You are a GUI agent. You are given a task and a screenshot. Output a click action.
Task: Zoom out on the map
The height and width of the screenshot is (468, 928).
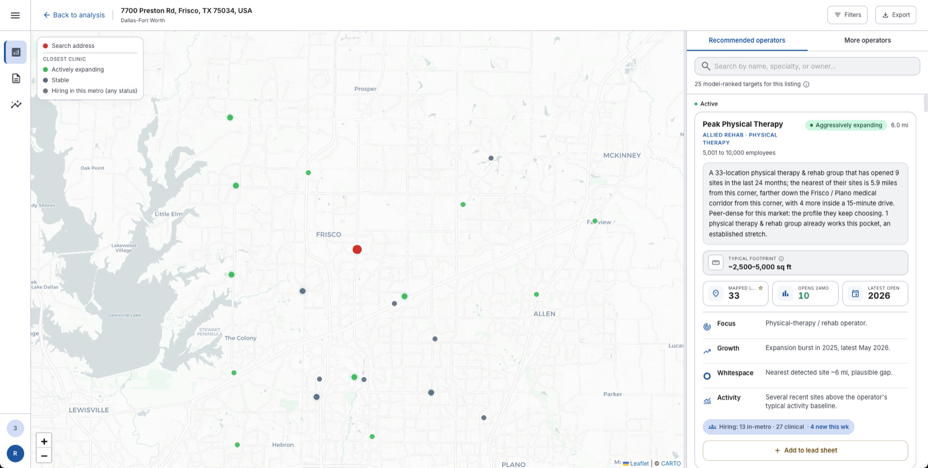44,456
